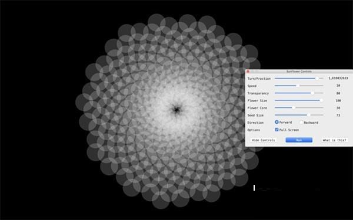Click the Flower Core slider handle
Viewport: 353px width, 220px height.
pos(294,107)
